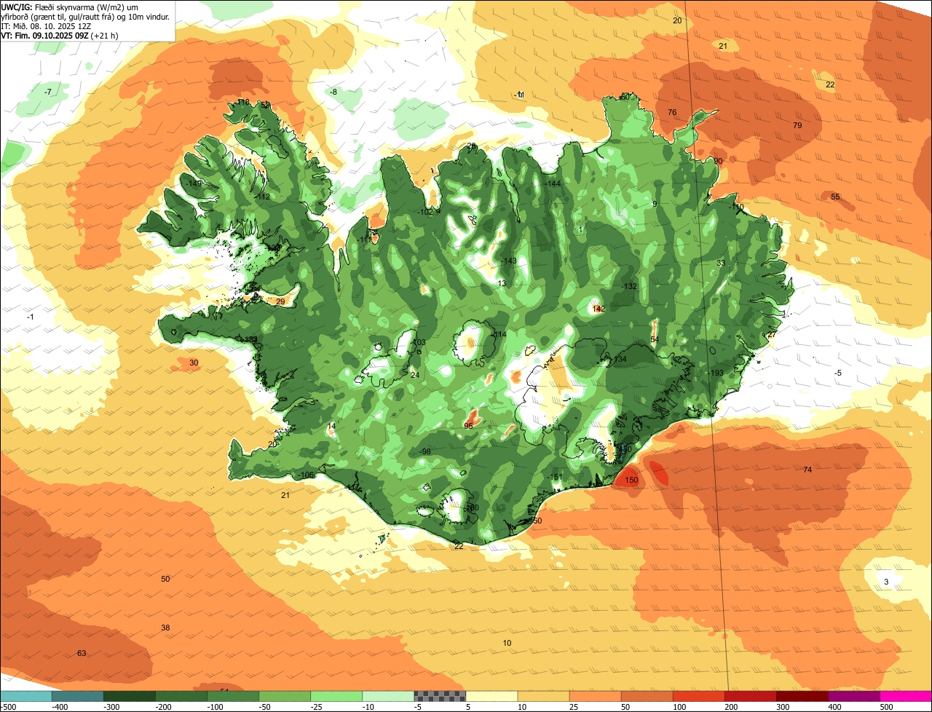Click the "-193" value in east Iceland
The width and height of the screenshot is (932, 712).
click(x=716, y=373)
